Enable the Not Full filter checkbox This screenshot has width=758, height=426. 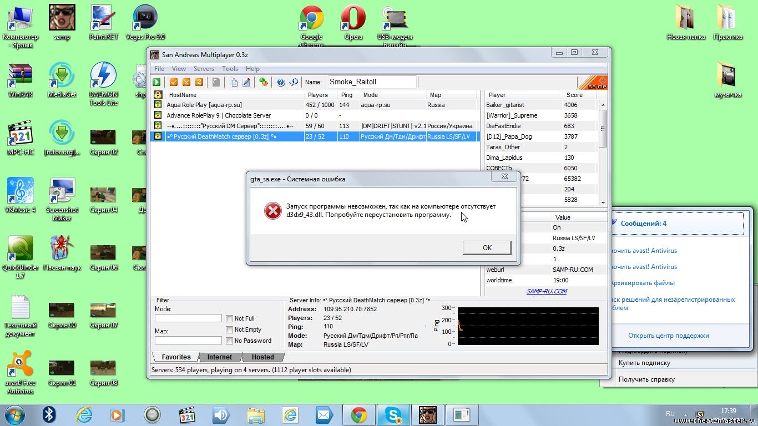(229, 318)
